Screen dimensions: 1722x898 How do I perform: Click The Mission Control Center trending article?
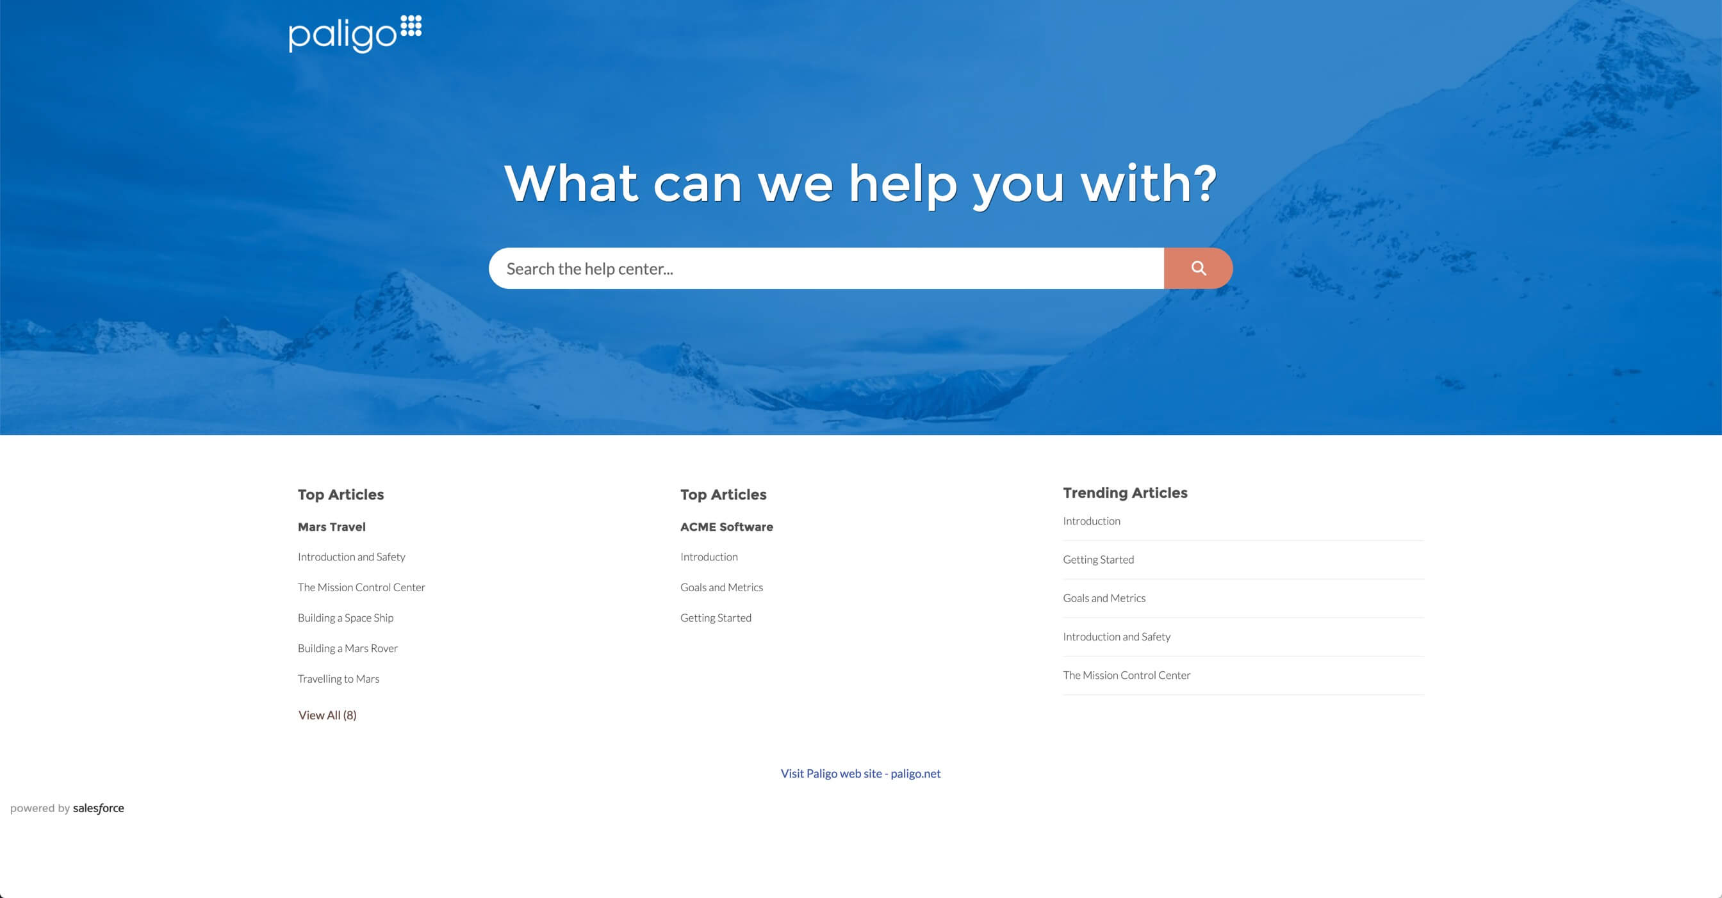click(1125, 675)
